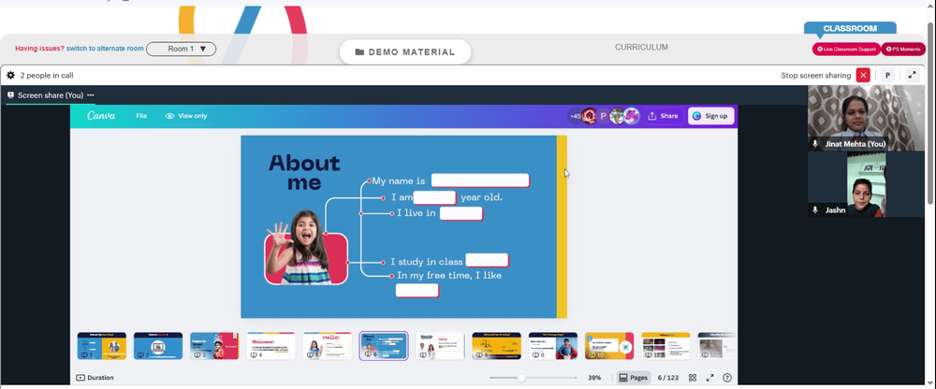Click the Duration button
Screen dimensions: 936x389
click(x=95, y=378)
